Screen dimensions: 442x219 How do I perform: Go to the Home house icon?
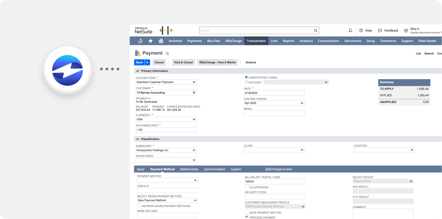coord(161,41)
